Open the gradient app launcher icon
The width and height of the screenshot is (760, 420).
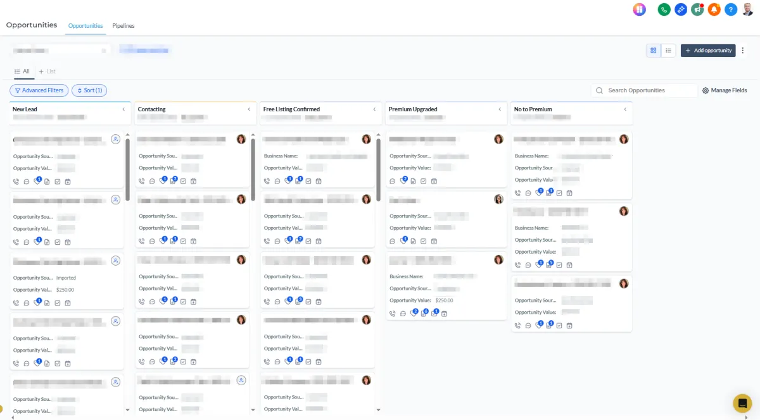(x=639, y=9)
